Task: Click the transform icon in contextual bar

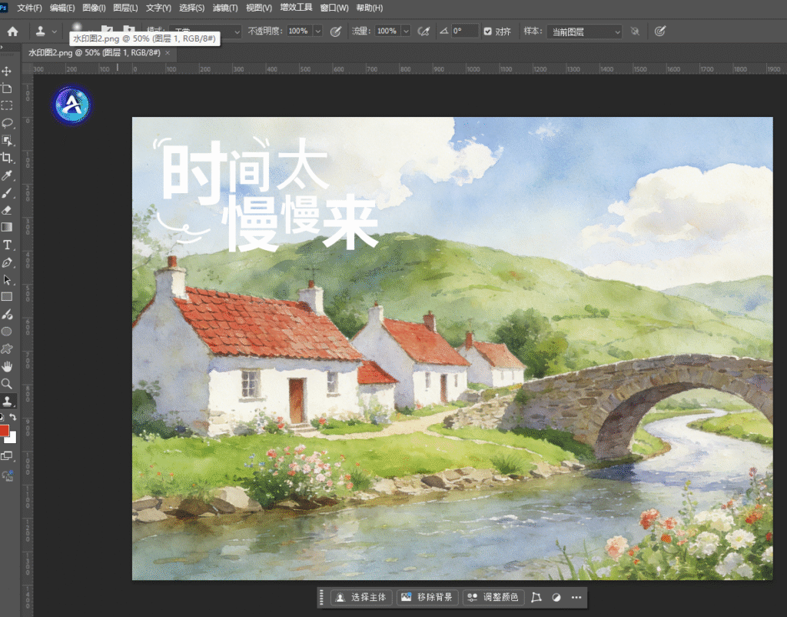Action: [x=536, y=598]
